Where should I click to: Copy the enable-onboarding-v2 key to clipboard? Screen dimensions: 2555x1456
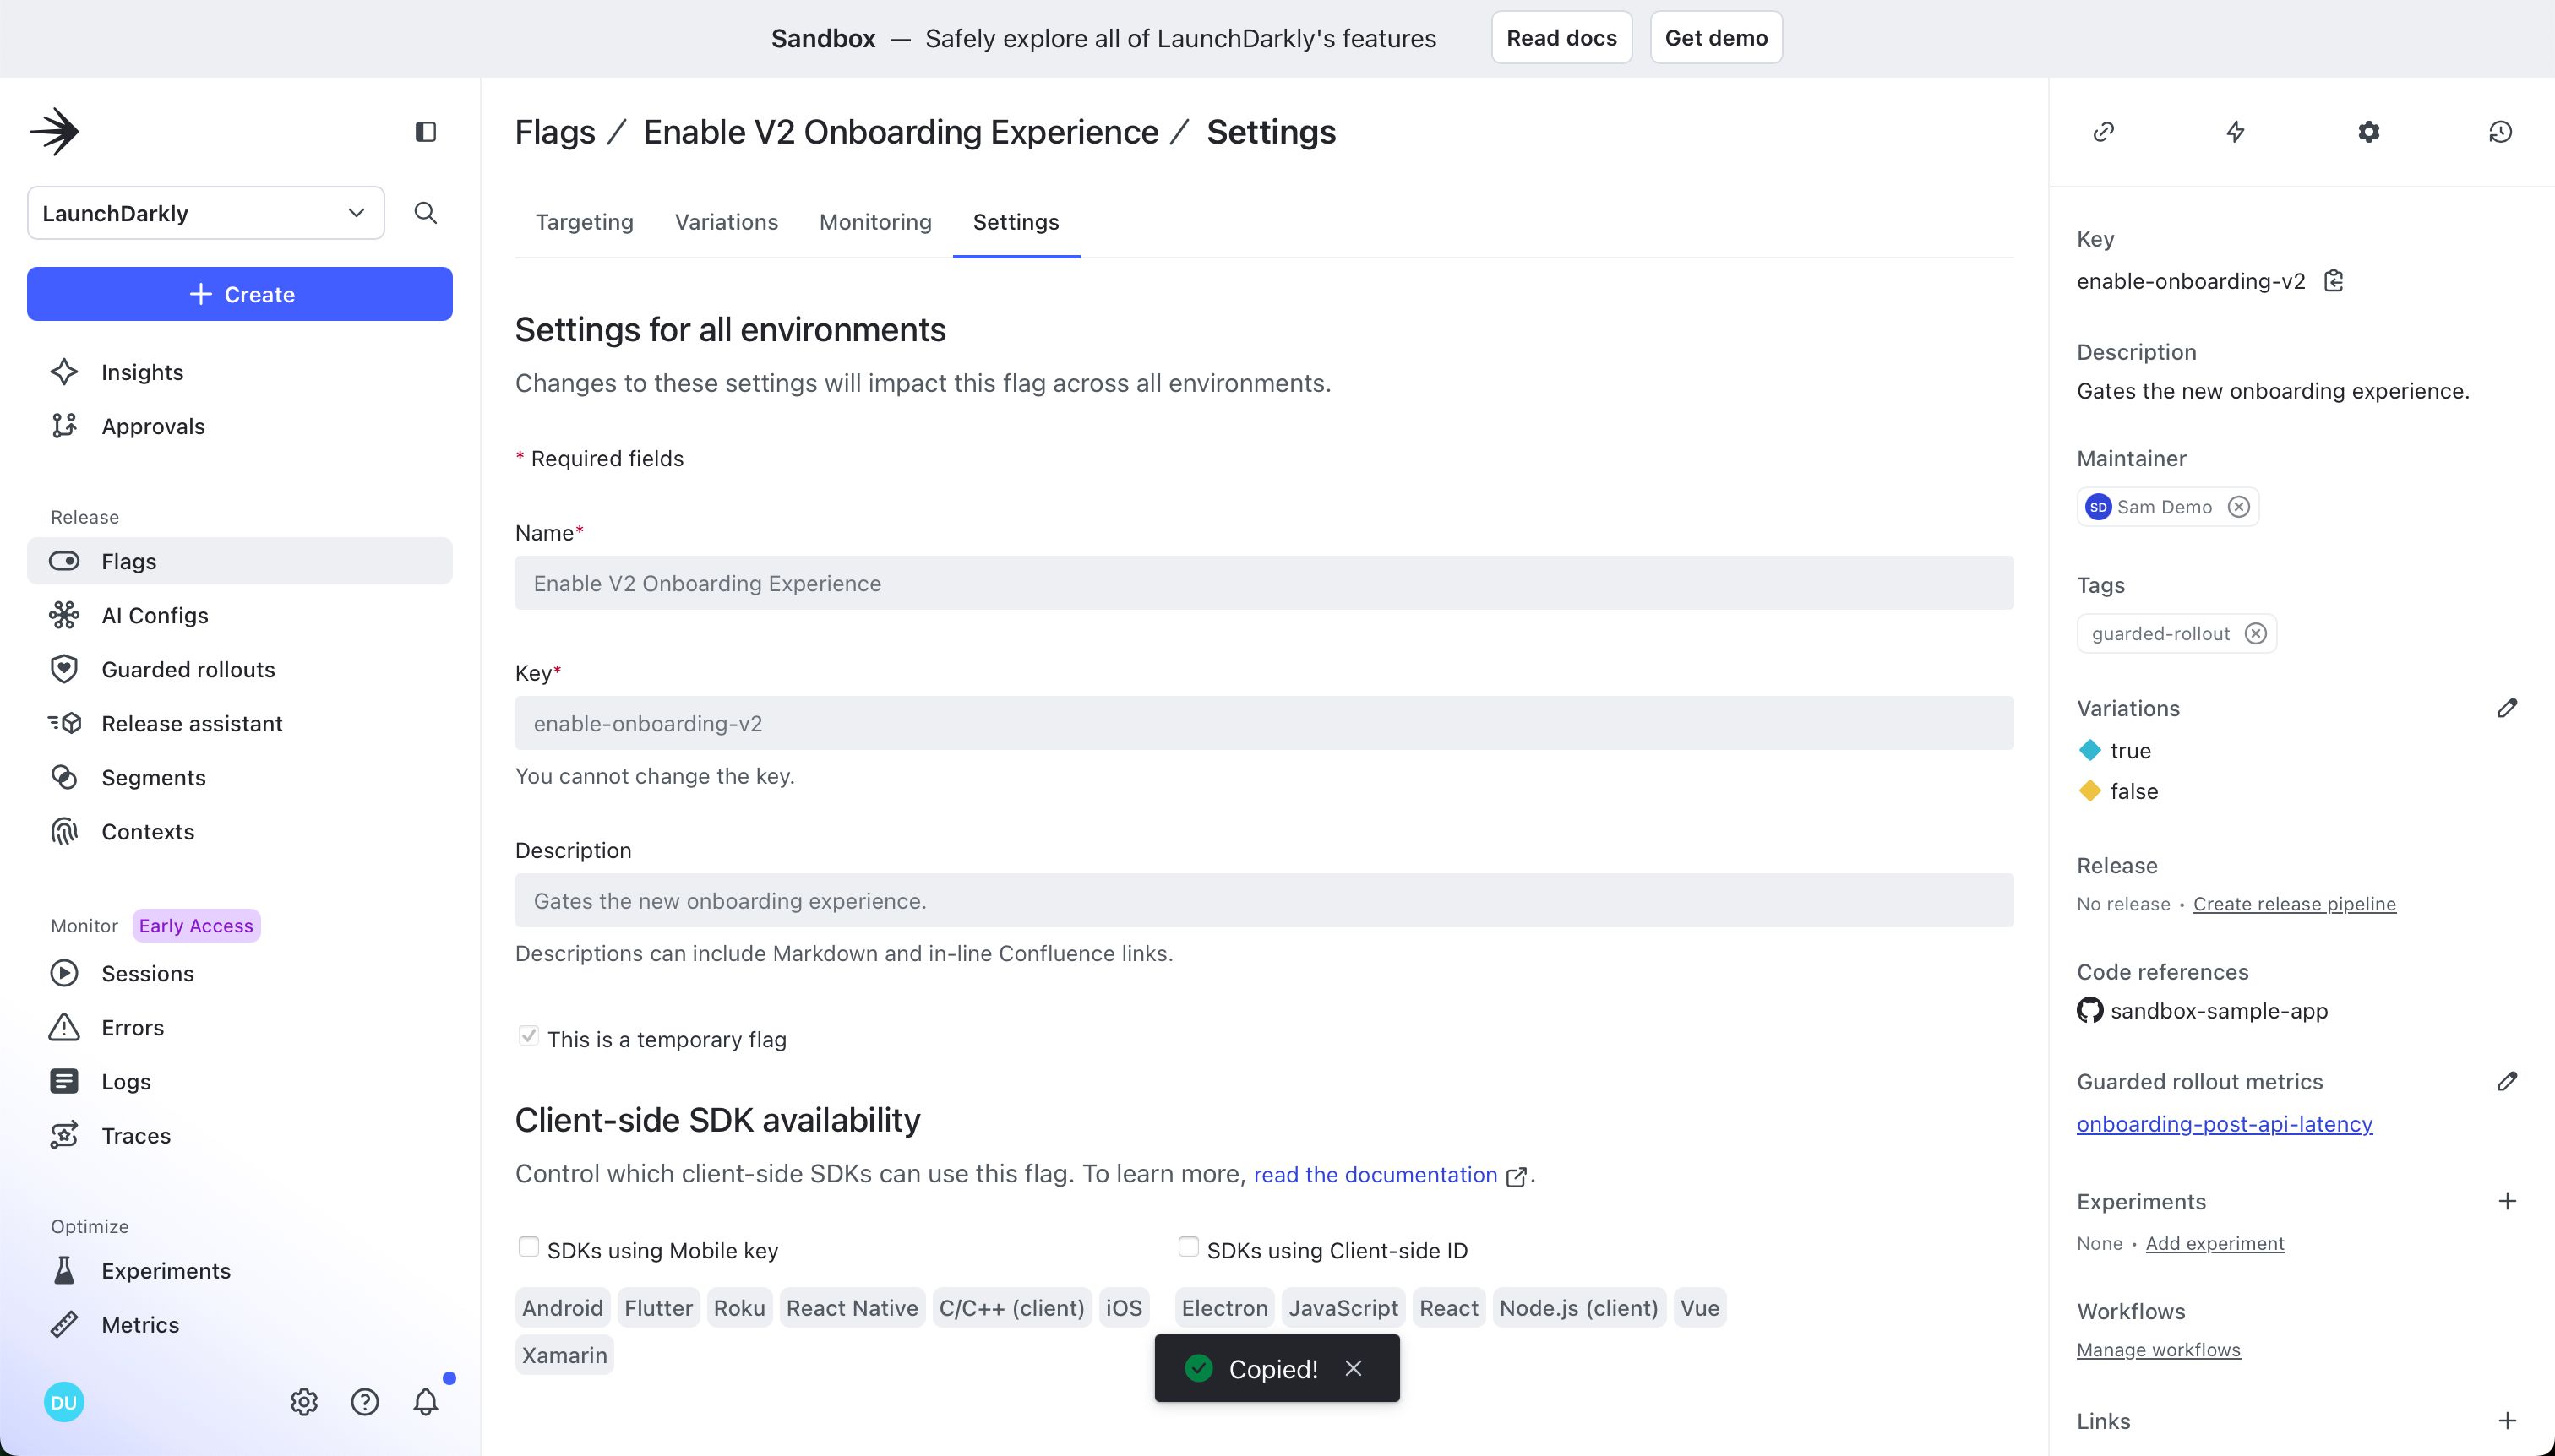tap(2334, 281)
